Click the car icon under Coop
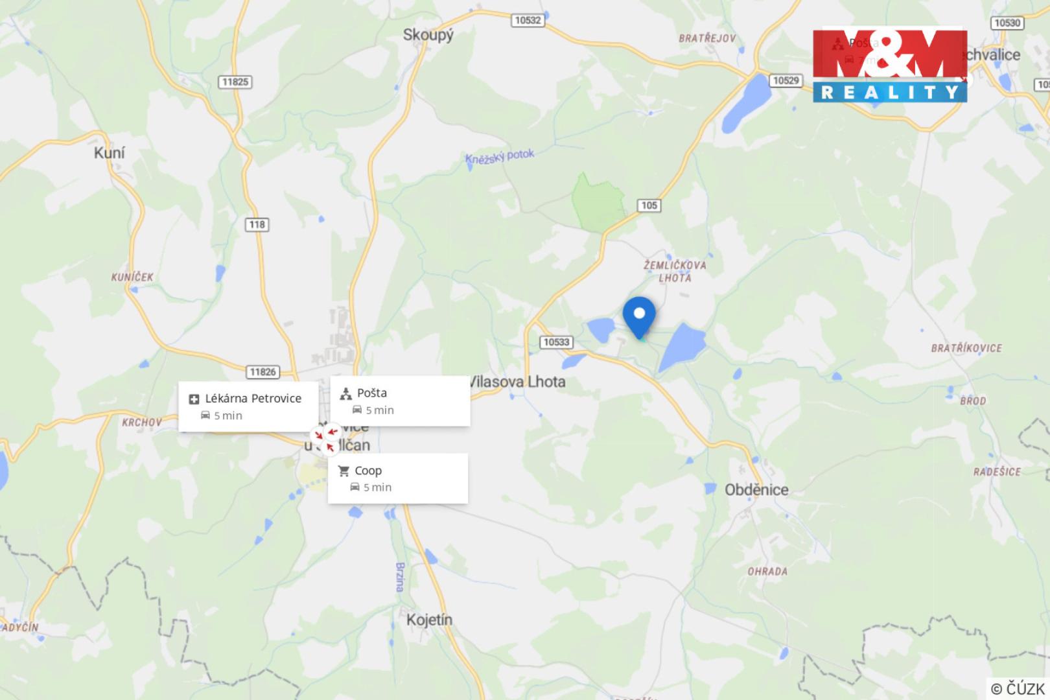 [x=355, y=487]
